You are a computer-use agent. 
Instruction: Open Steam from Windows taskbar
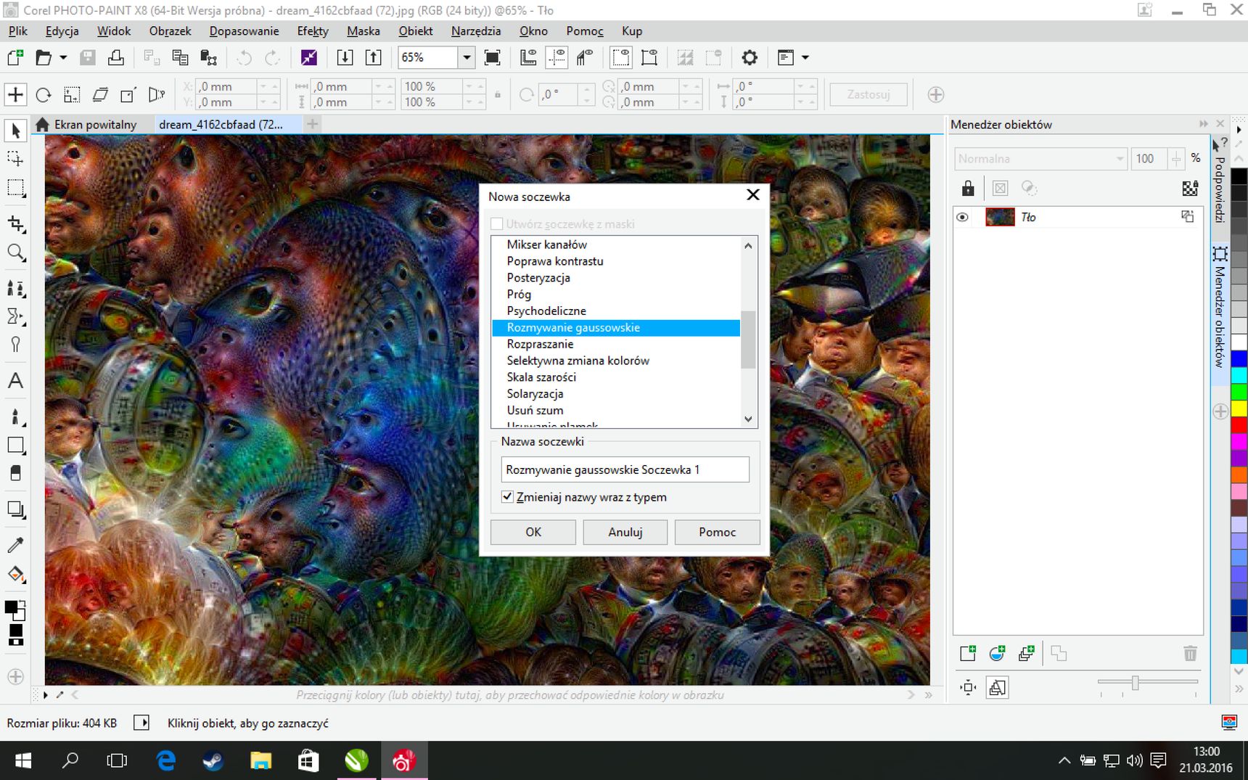pos(213,760)
